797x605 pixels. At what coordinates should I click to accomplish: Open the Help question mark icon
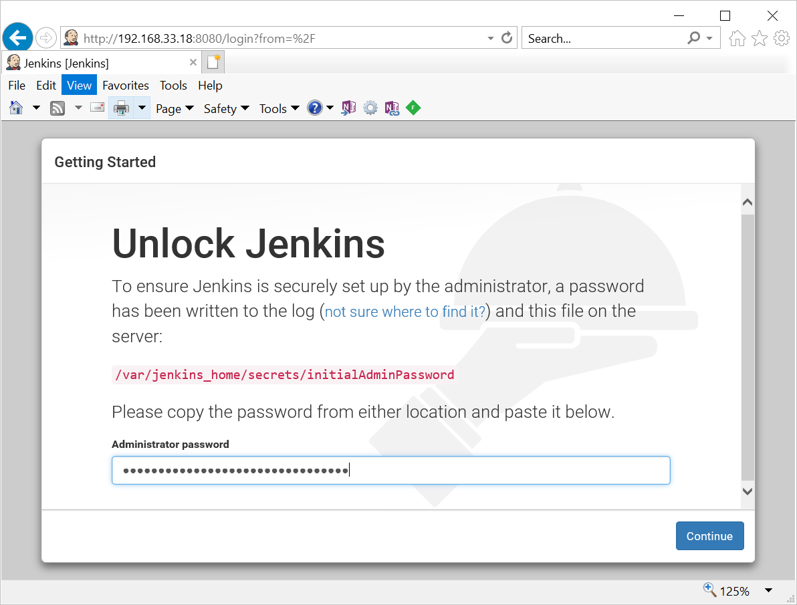pyautogui.click(x=315, y=108)
